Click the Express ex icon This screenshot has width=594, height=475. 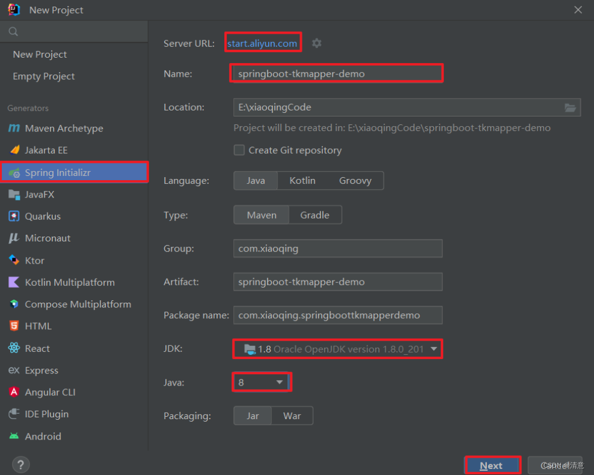[14, 370]
